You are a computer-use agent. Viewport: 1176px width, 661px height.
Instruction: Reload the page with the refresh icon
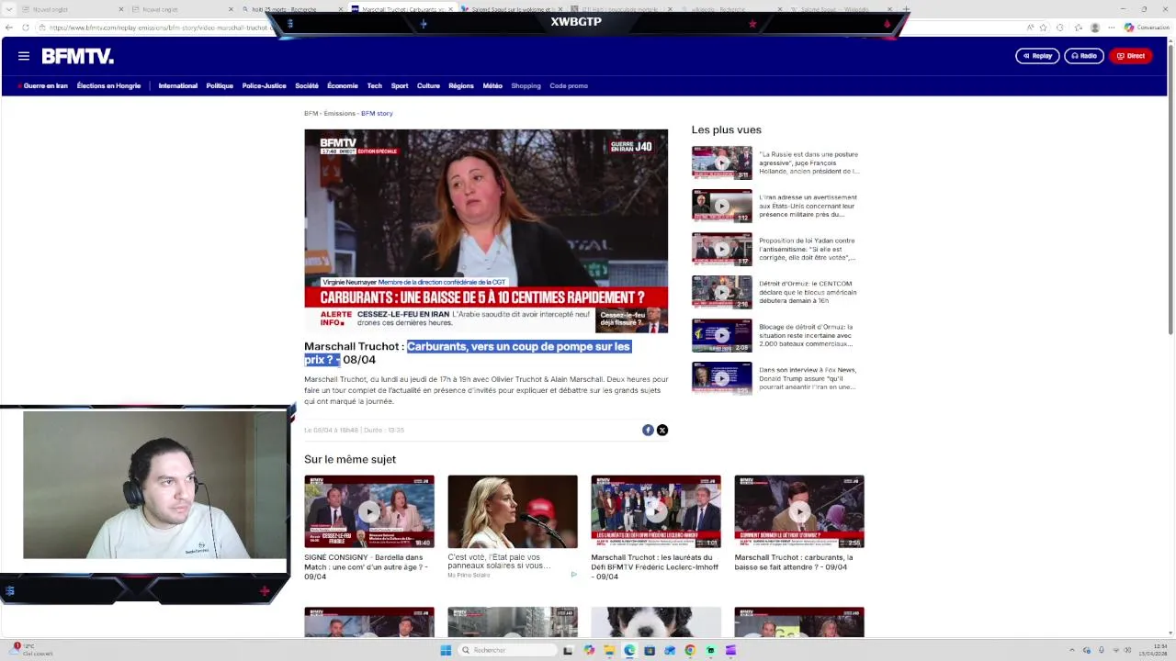tap(26, 28)
